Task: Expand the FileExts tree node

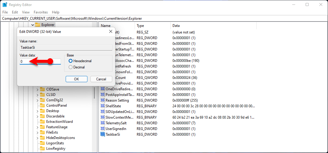Action: click(37, 132)
